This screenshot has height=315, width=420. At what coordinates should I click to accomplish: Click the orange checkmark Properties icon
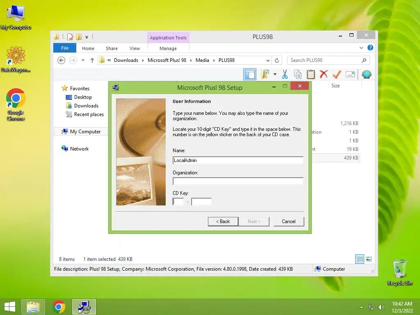pos(337,74)
